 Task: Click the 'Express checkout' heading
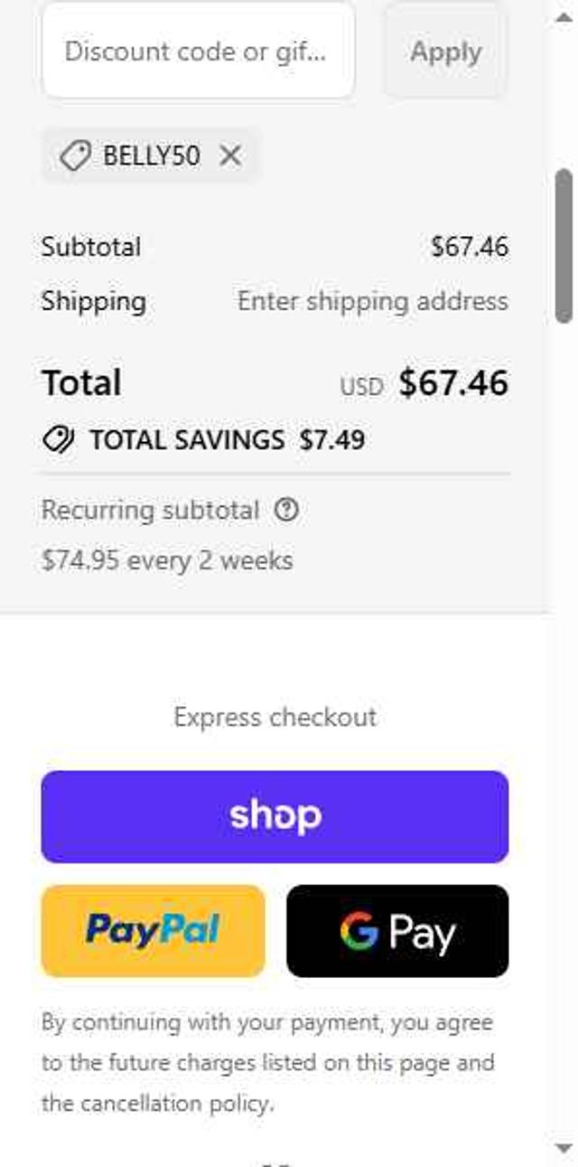[x=275, y=717]
